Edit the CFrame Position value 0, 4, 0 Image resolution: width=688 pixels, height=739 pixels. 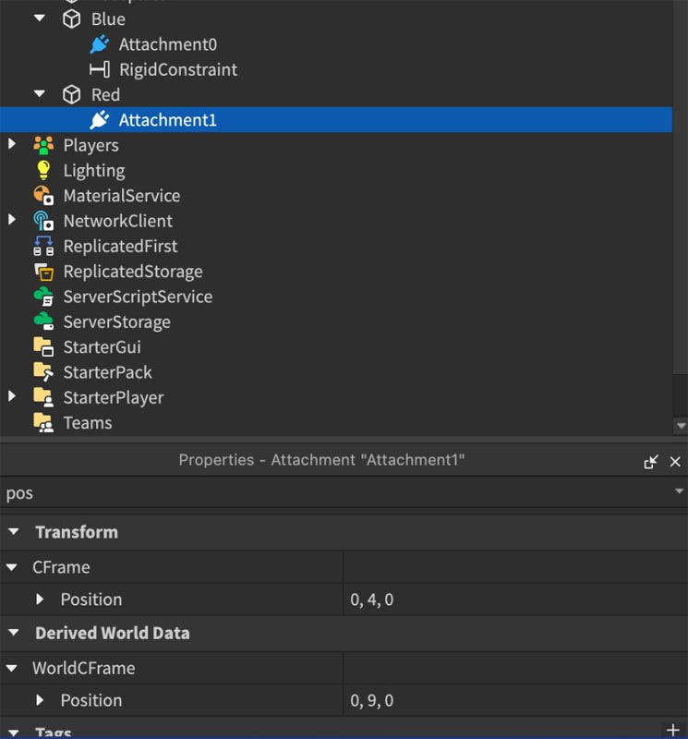click(x=515, y=600)
